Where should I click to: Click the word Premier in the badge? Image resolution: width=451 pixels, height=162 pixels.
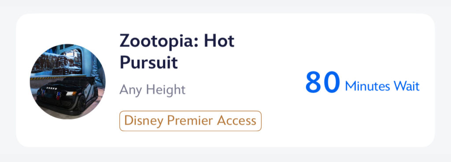190,121
